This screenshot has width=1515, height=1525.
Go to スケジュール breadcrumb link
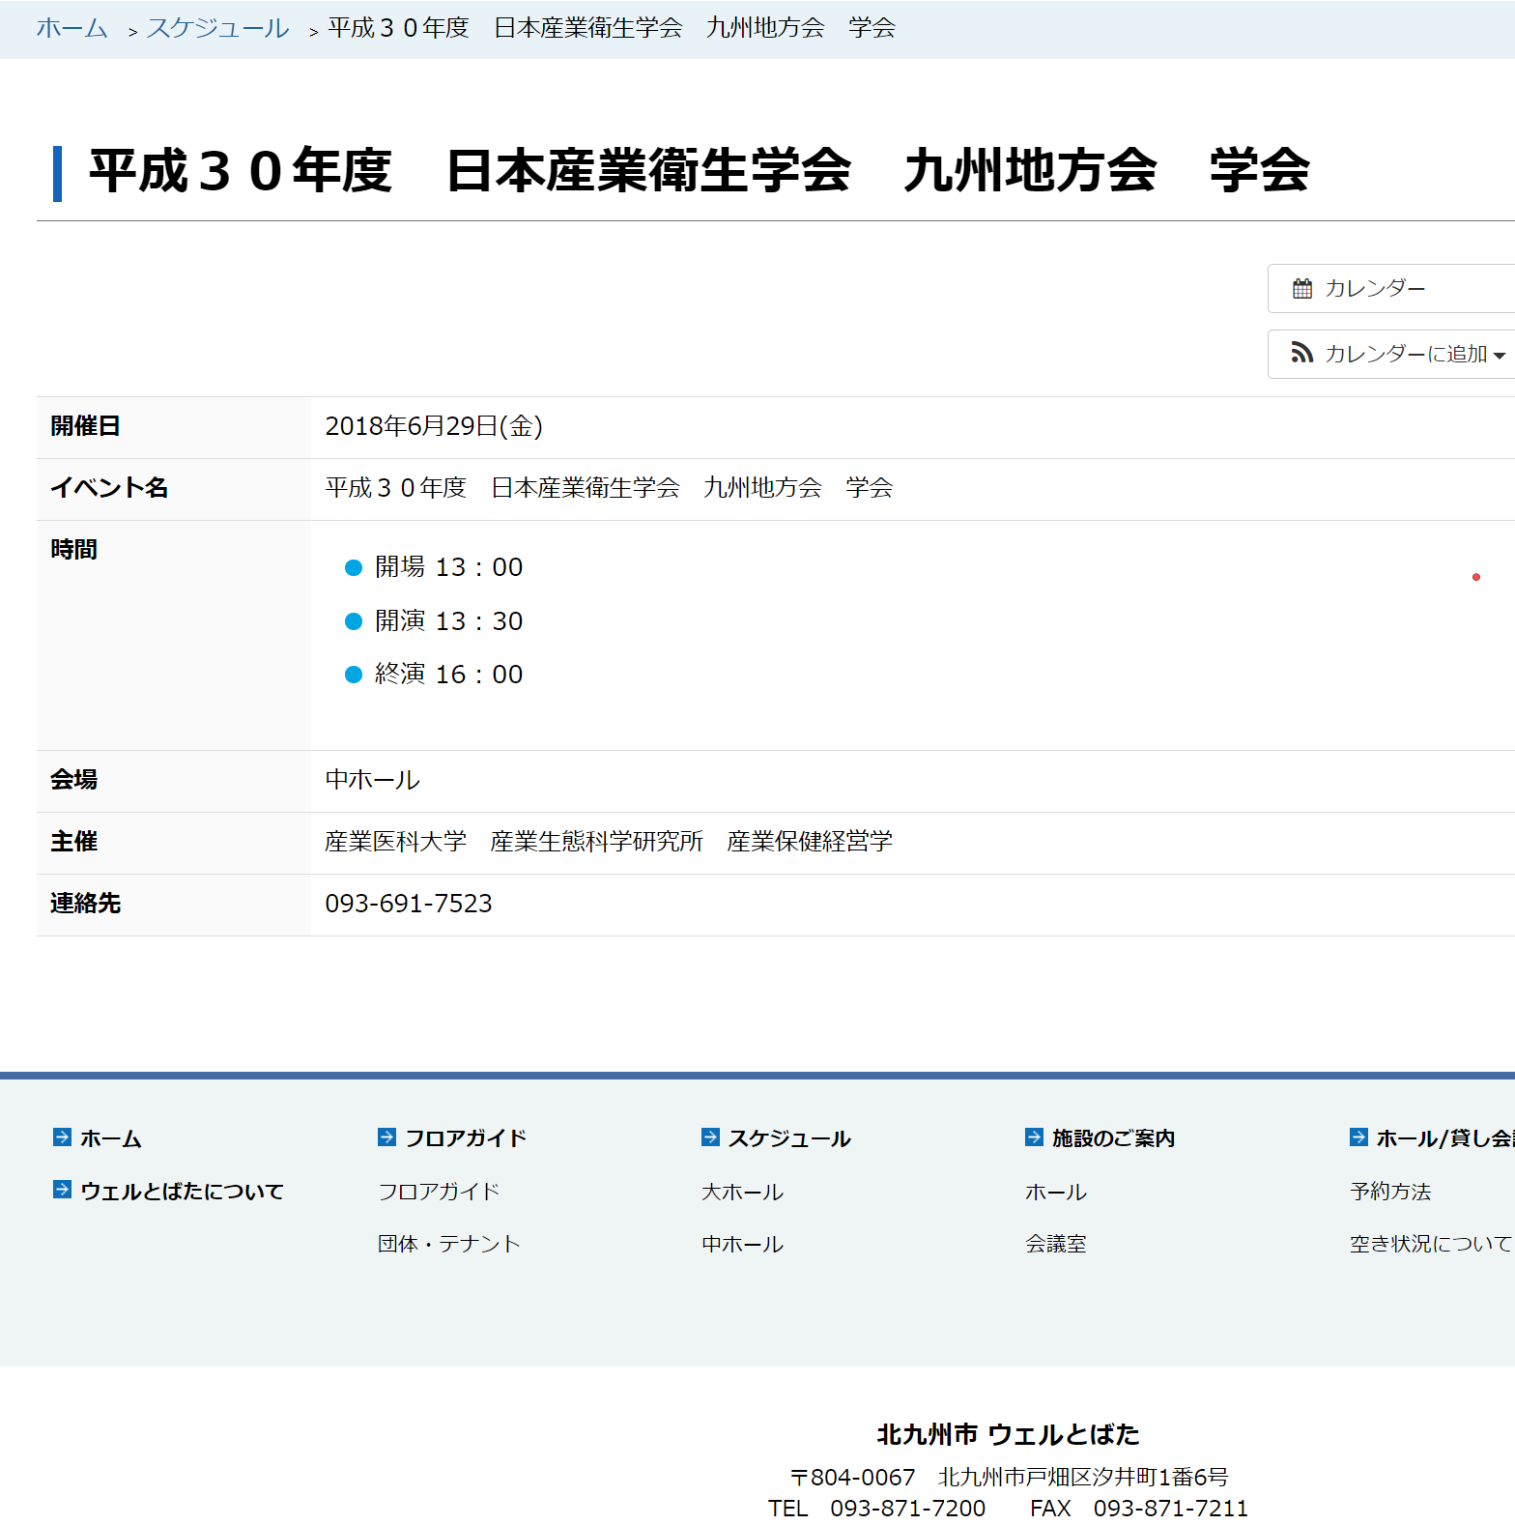coord(218,28)
